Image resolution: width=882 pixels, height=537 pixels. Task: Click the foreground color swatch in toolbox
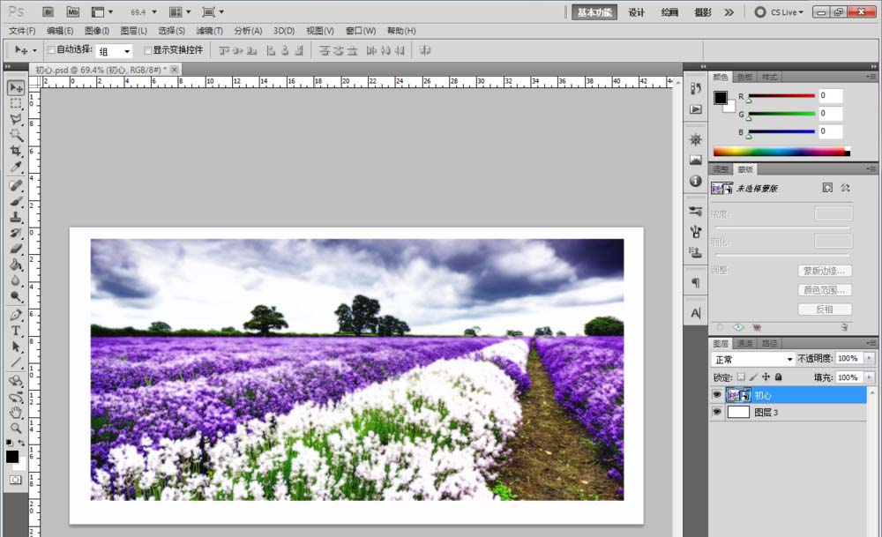pyautogui.click(x=11, y=457)
